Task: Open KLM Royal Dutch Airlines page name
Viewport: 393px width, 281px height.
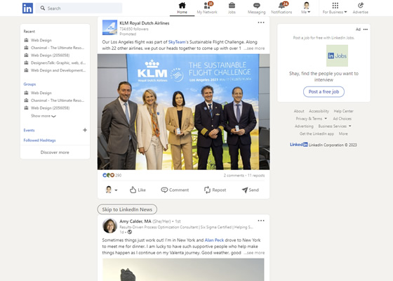Action: pos(145,23)
